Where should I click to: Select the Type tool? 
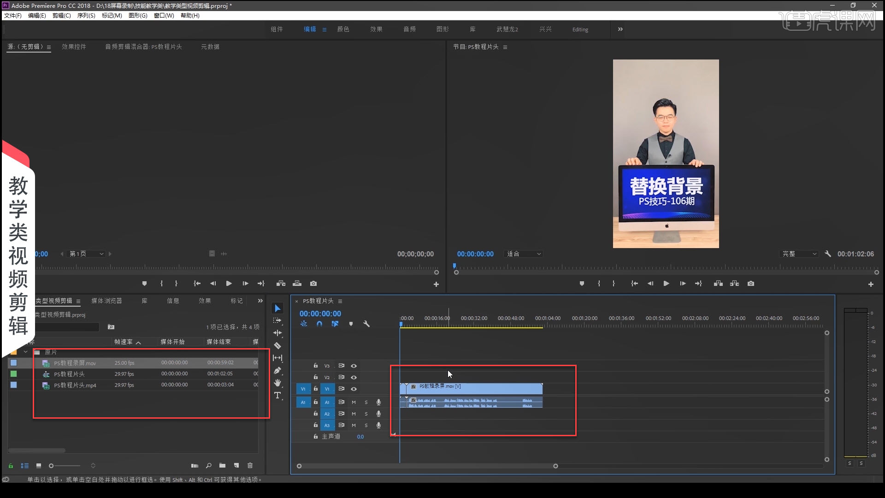tap(277, 395)
